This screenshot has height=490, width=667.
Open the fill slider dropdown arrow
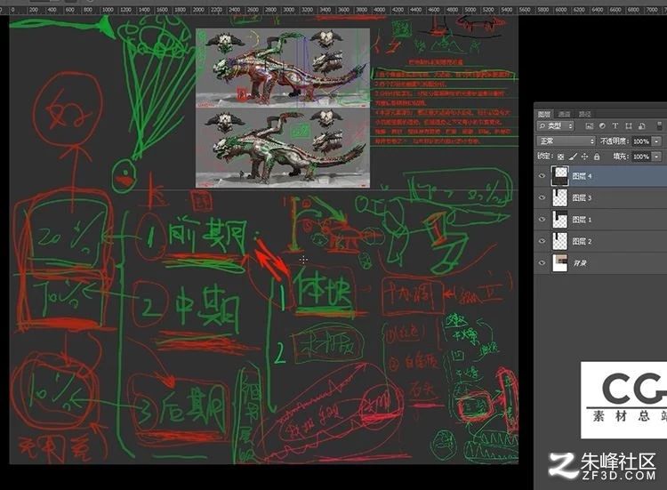tap(657, 157)
